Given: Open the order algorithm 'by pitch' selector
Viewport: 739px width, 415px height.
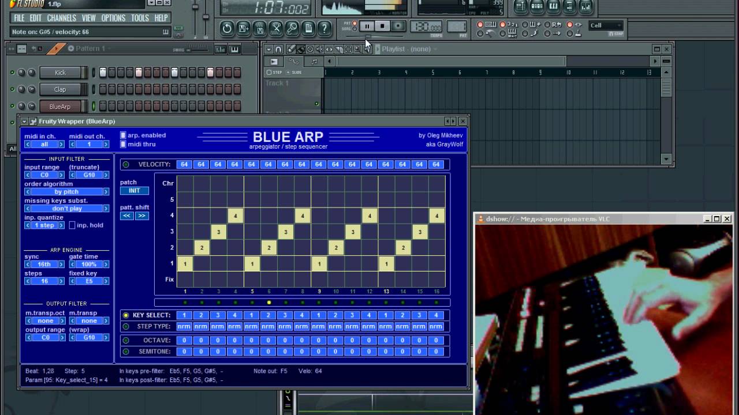Looking at the screenshot, I should (x=66, y=191).
